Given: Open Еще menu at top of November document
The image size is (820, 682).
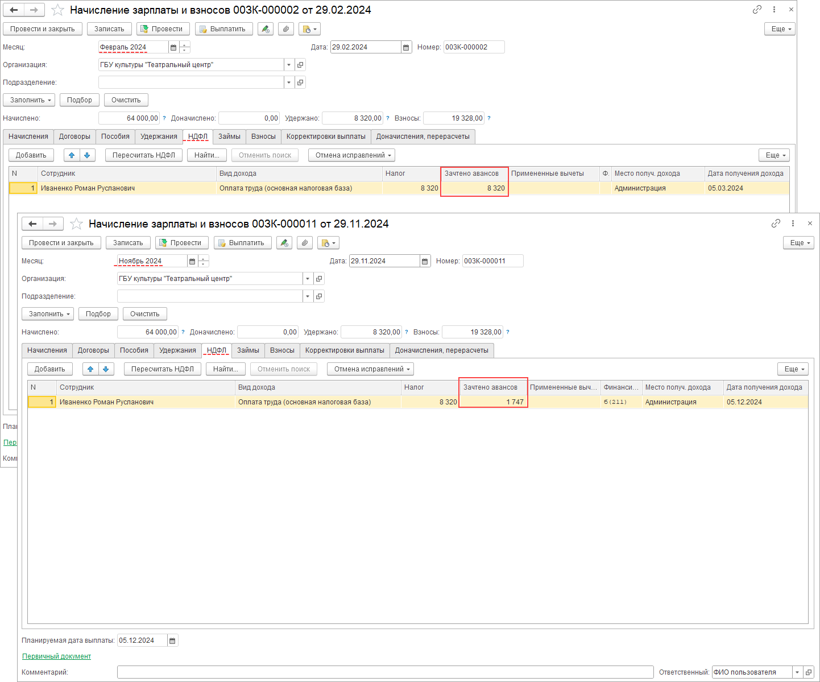Looking at the screenshot, I should (x=798, y=243).
